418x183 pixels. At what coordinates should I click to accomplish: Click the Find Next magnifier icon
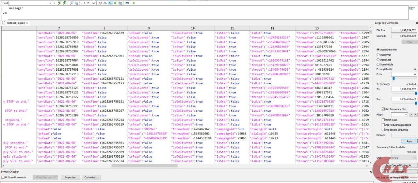[59, 3]
